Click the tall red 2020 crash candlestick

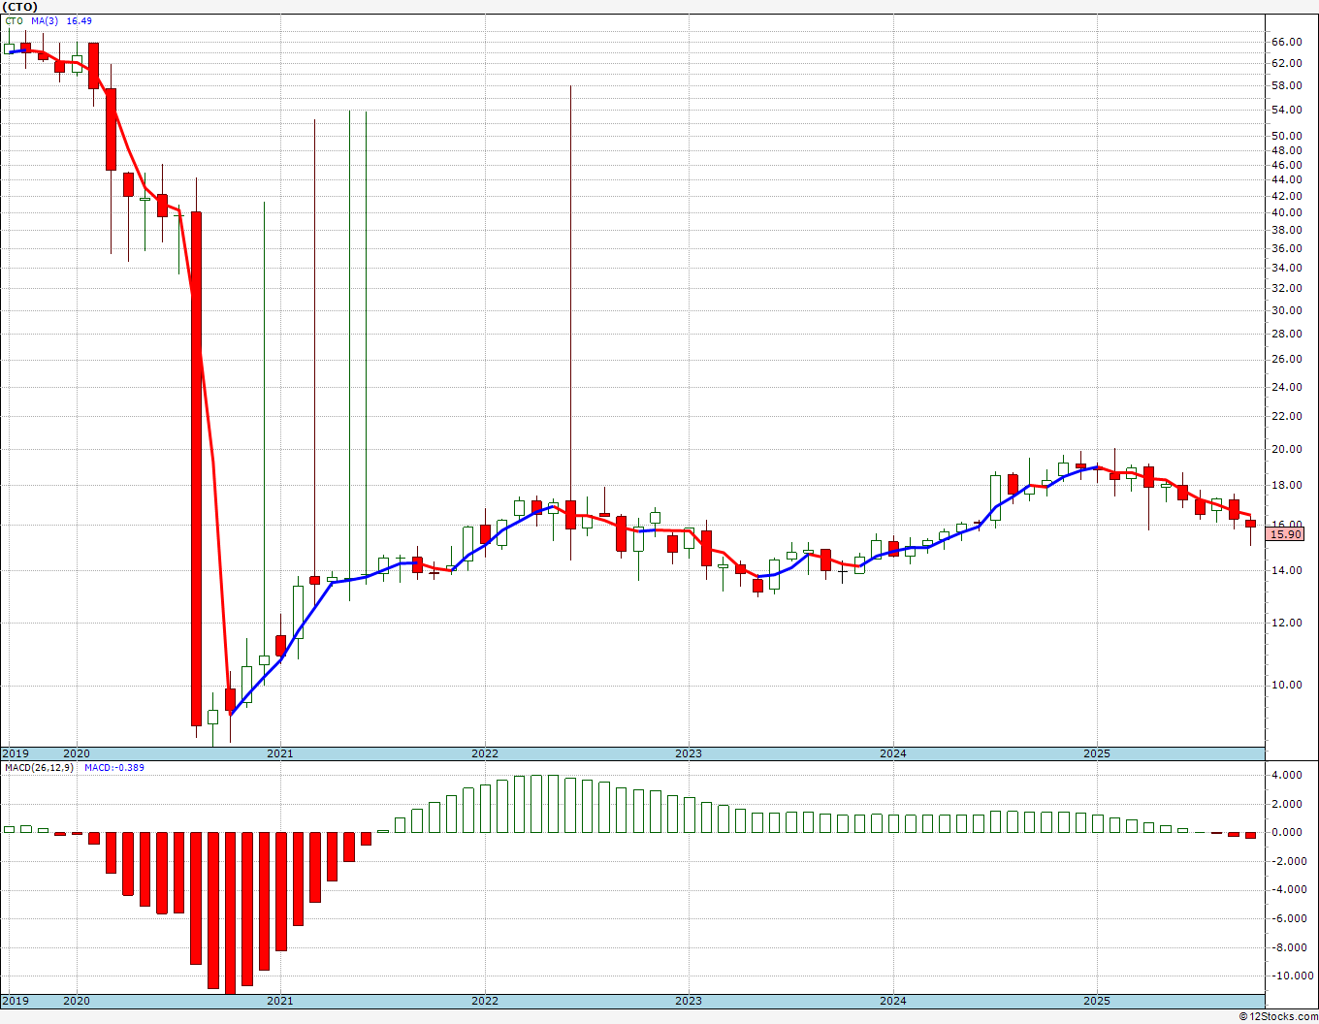click(196, 468)
